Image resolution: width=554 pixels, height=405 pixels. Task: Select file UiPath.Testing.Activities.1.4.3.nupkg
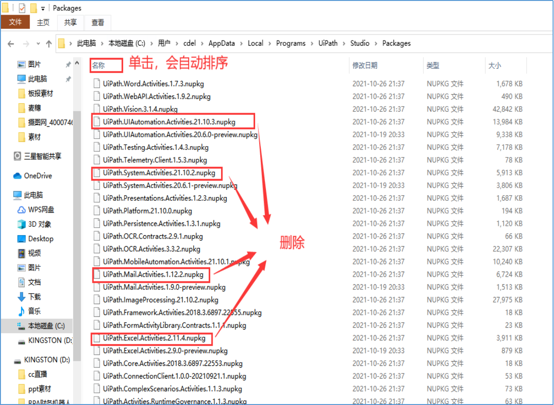pyautogui.click(x=156, y=148)
